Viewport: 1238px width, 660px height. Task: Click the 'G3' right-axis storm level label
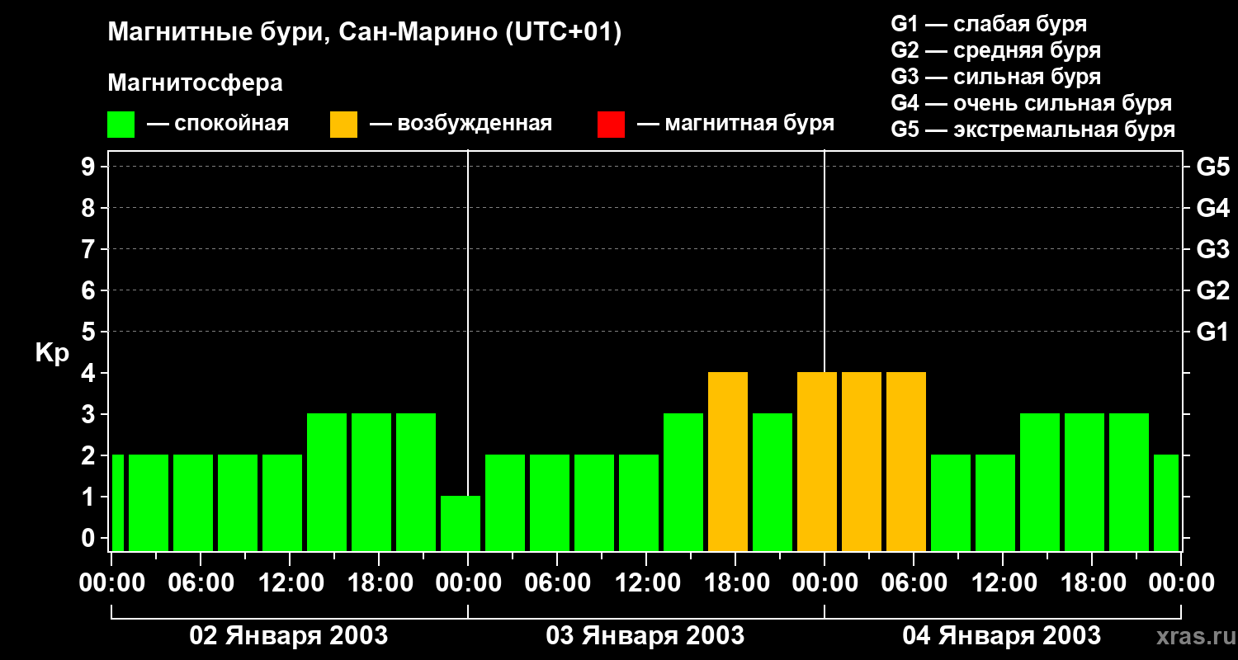[1212, 250]
